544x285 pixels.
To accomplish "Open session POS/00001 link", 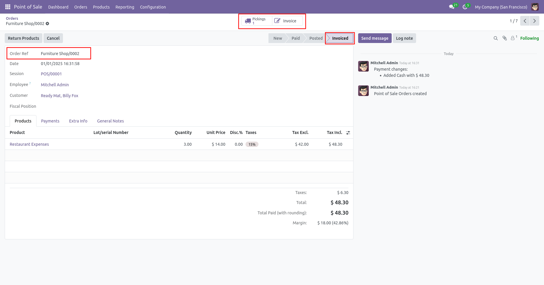I will [51, 74].
